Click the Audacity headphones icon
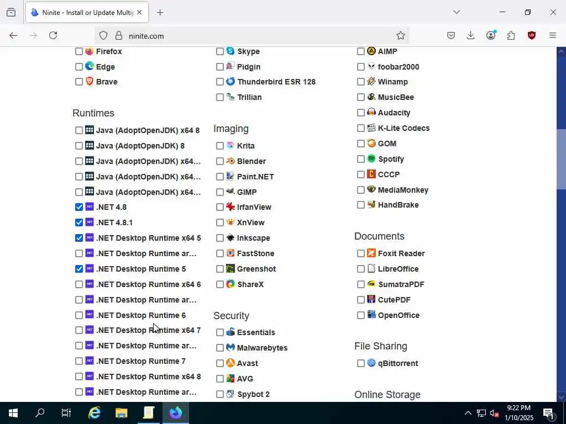This screenshot has width=566, height=424. 371,112
